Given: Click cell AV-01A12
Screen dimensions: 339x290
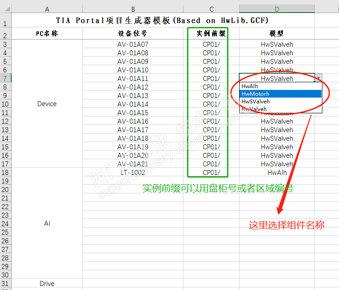Looking at the screenshot, I should [133, 87].
